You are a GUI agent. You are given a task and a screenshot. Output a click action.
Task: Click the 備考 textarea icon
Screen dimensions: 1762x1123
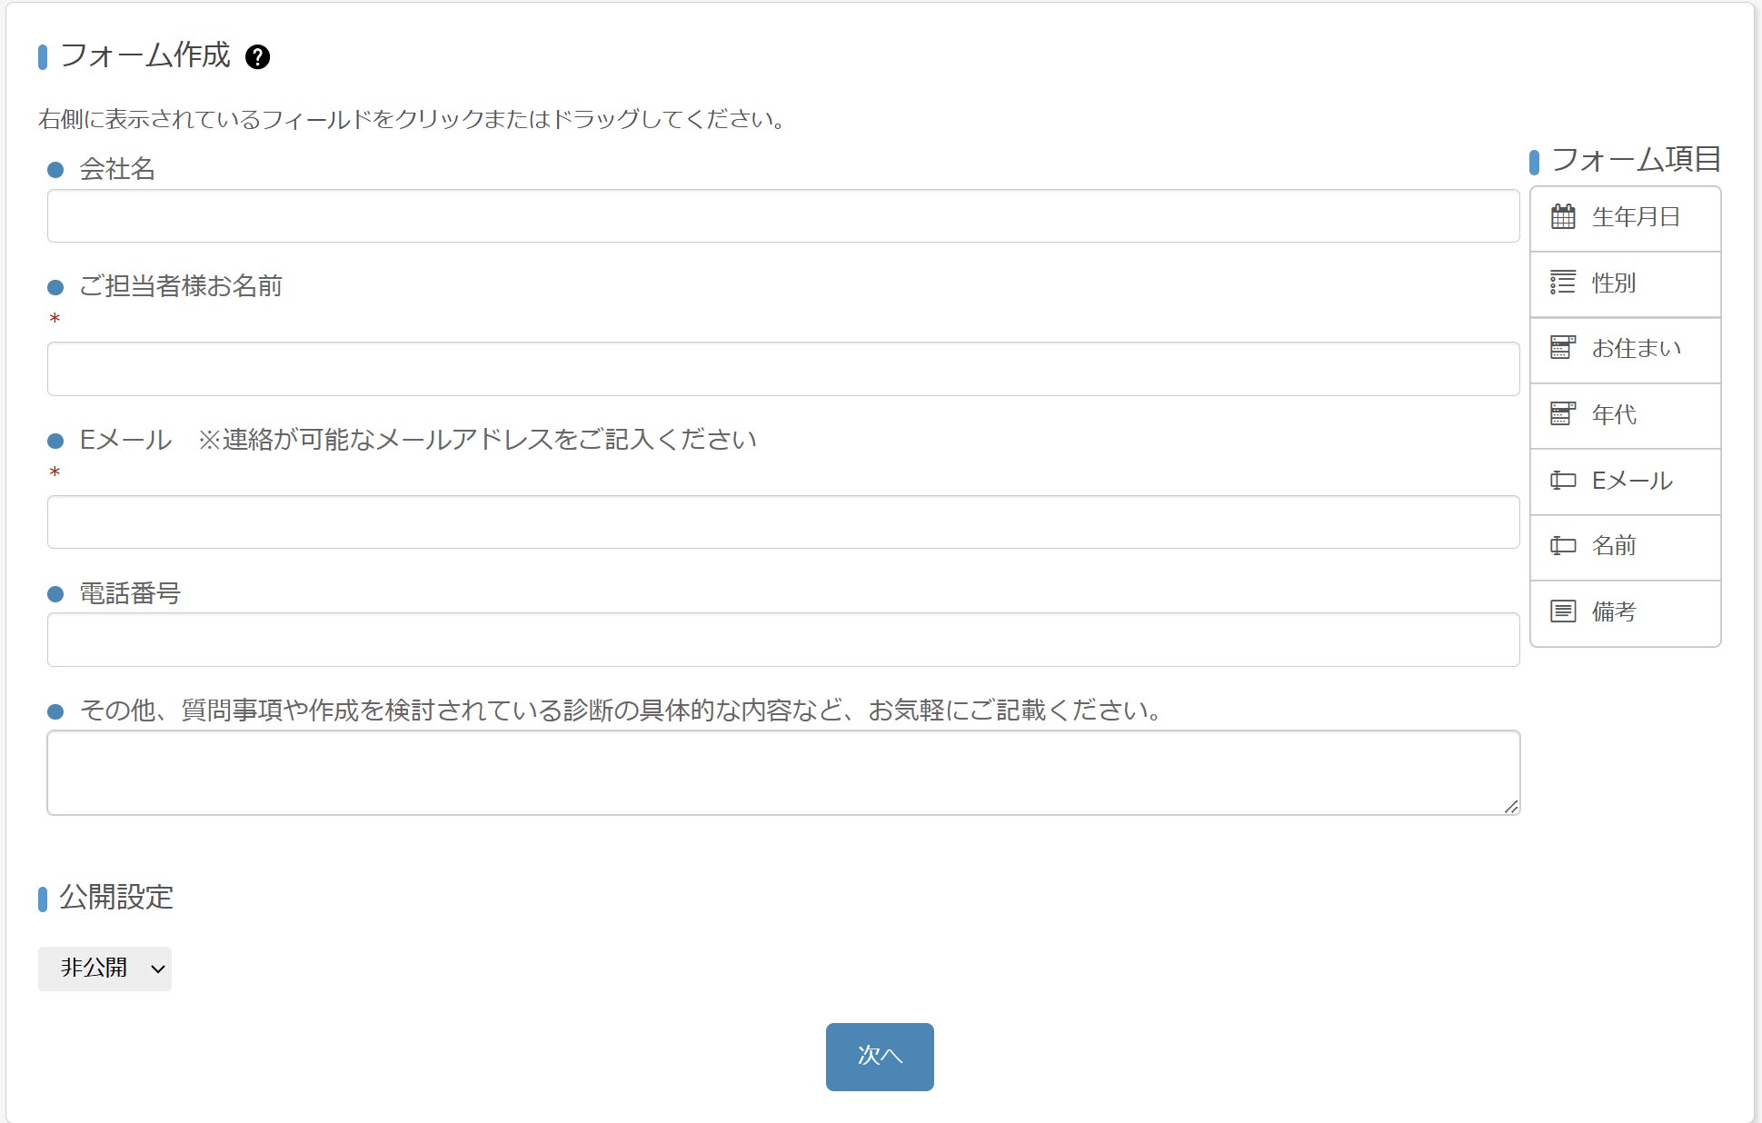pos(1563,611)
